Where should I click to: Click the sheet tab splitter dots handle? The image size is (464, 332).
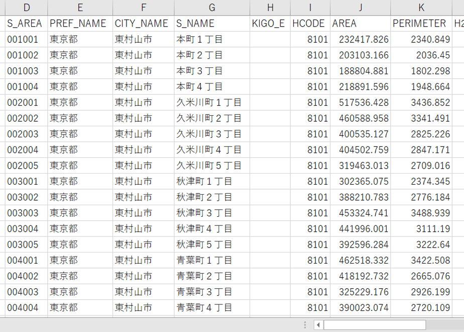pos(305,325)
